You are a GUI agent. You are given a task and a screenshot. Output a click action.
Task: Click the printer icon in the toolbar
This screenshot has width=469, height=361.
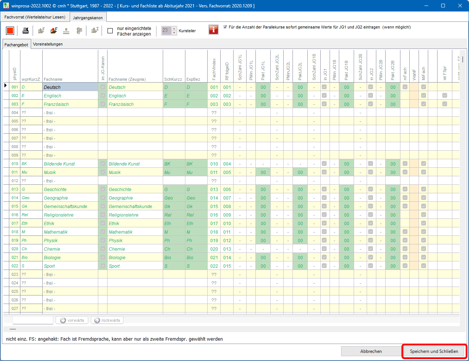pos(26,31)
